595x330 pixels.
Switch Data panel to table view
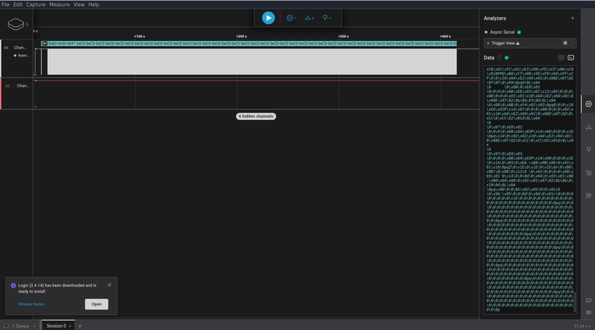(x=561, y=57)
